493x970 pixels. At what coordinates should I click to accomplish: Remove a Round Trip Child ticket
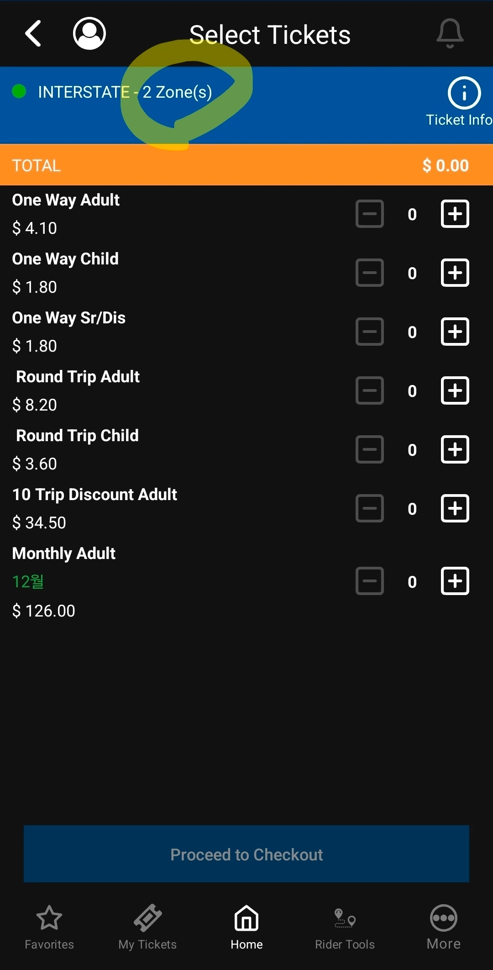pyautogui.click(x=370, y=449)
